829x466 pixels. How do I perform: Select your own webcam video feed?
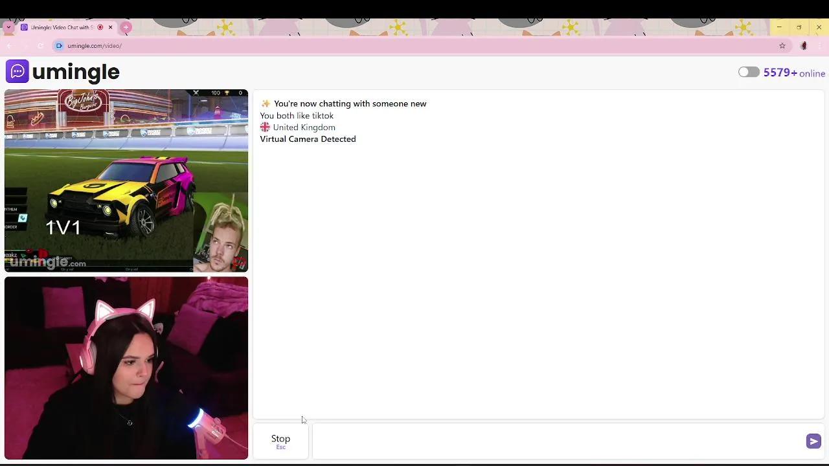126,368
